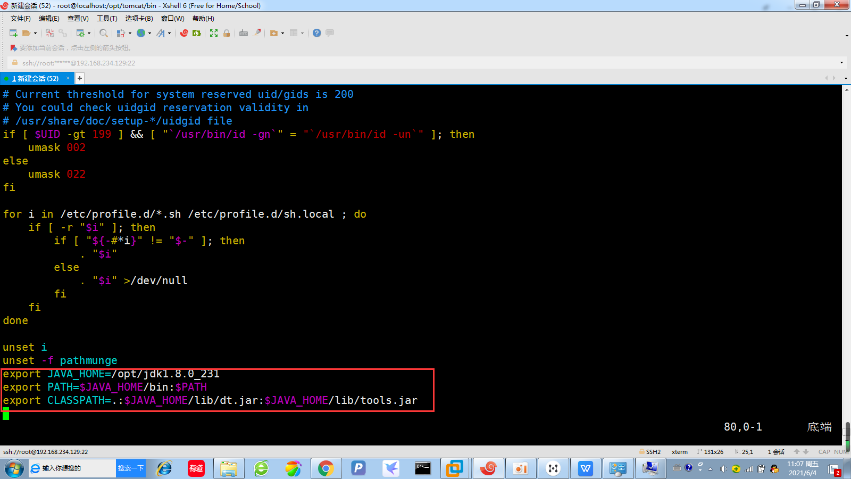Click the taskbar clock 11:07
851x479 pixels.
pyautogui.click(x=803, y=468)
